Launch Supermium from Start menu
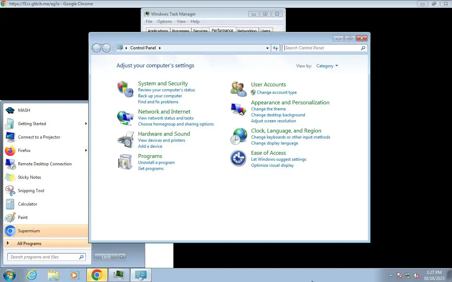Viewport: 452px width, 282px height. (x=46, y=231)
